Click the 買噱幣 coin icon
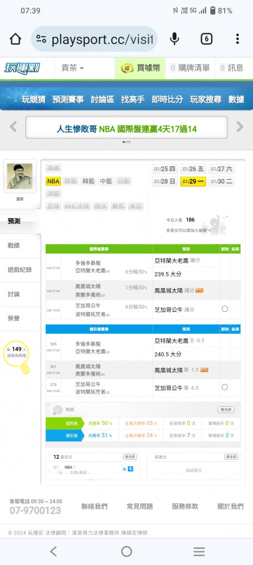The height and width of the screenshot is (565, 253). (127, 68)
